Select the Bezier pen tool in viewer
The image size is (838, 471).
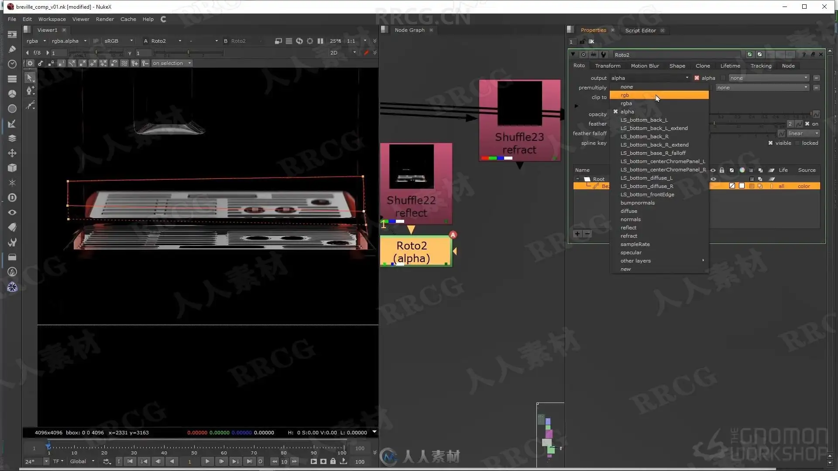(30, 91)
